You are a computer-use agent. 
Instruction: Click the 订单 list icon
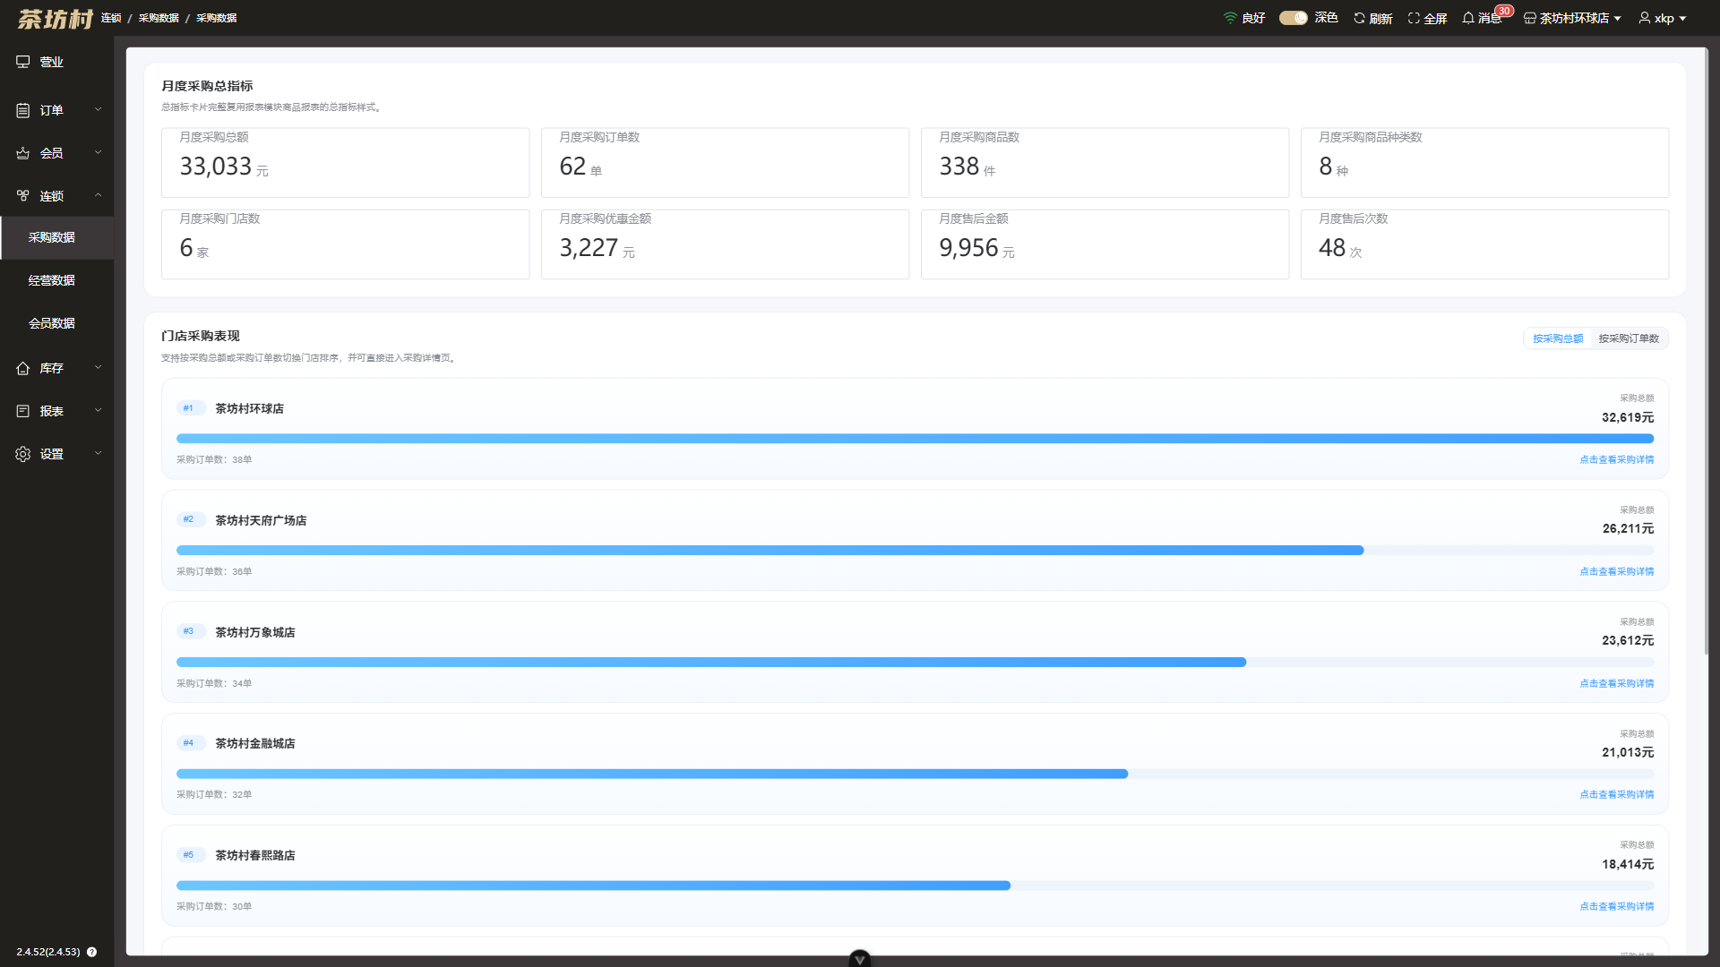23,110
